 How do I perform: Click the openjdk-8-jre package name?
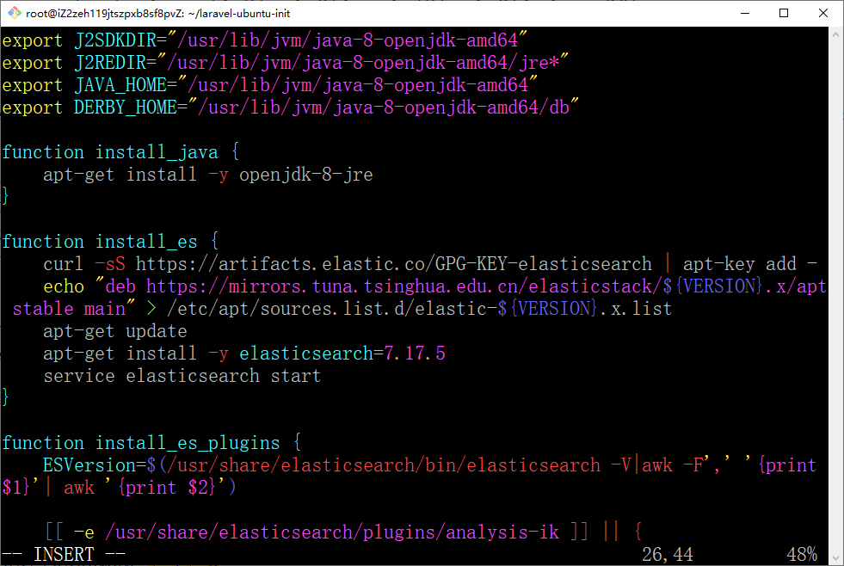tap(305, 175)
